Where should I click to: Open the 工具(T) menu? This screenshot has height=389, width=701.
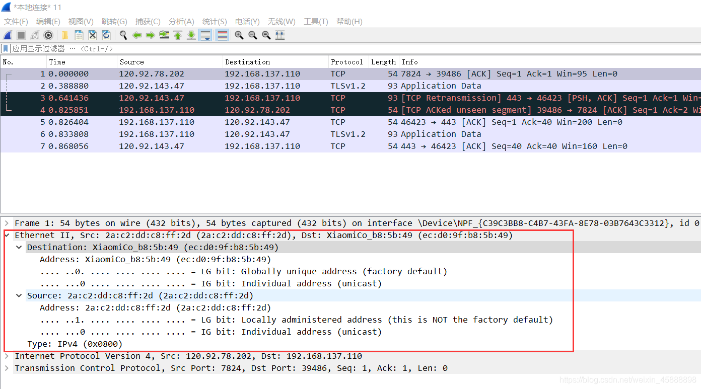pos(316,22)
